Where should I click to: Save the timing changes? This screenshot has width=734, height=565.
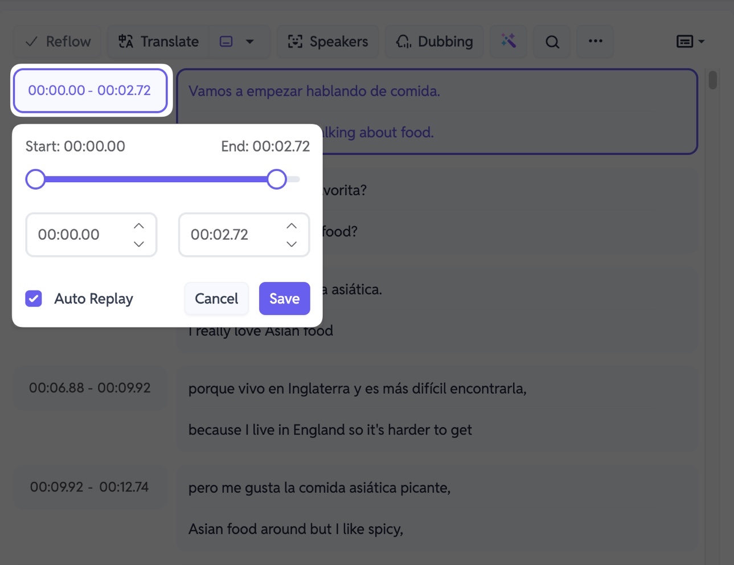pos(285,298)
